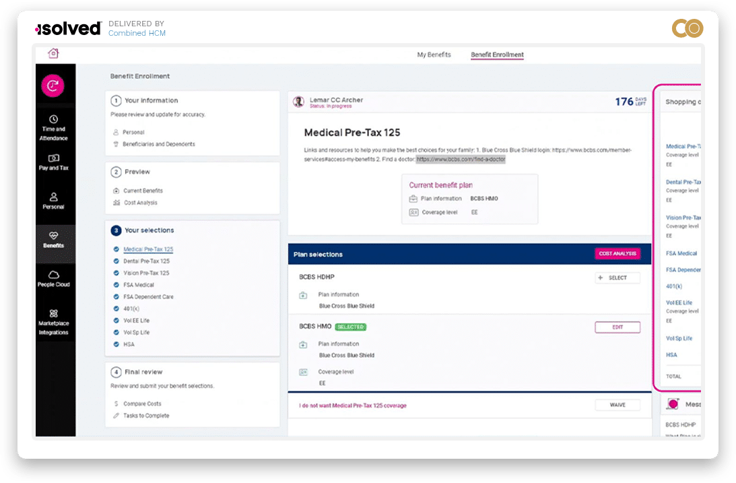This screenshot has height=483, width=736.
Task: Click Personal person icon under Your information
Action: click(115, 132)
